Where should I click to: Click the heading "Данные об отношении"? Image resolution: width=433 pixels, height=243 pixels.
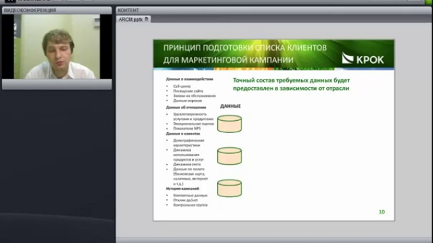pos(186,107)
